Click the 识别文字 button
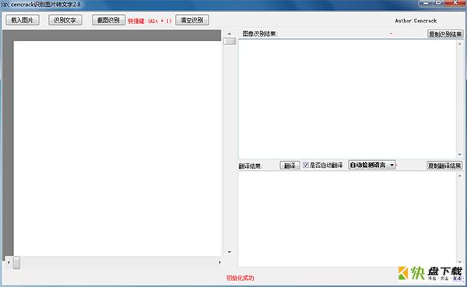 [65, 20]
